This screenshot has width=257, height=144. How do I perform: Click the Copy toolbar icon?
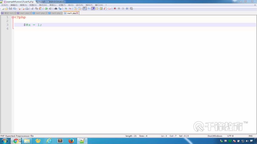pos(37,8)
